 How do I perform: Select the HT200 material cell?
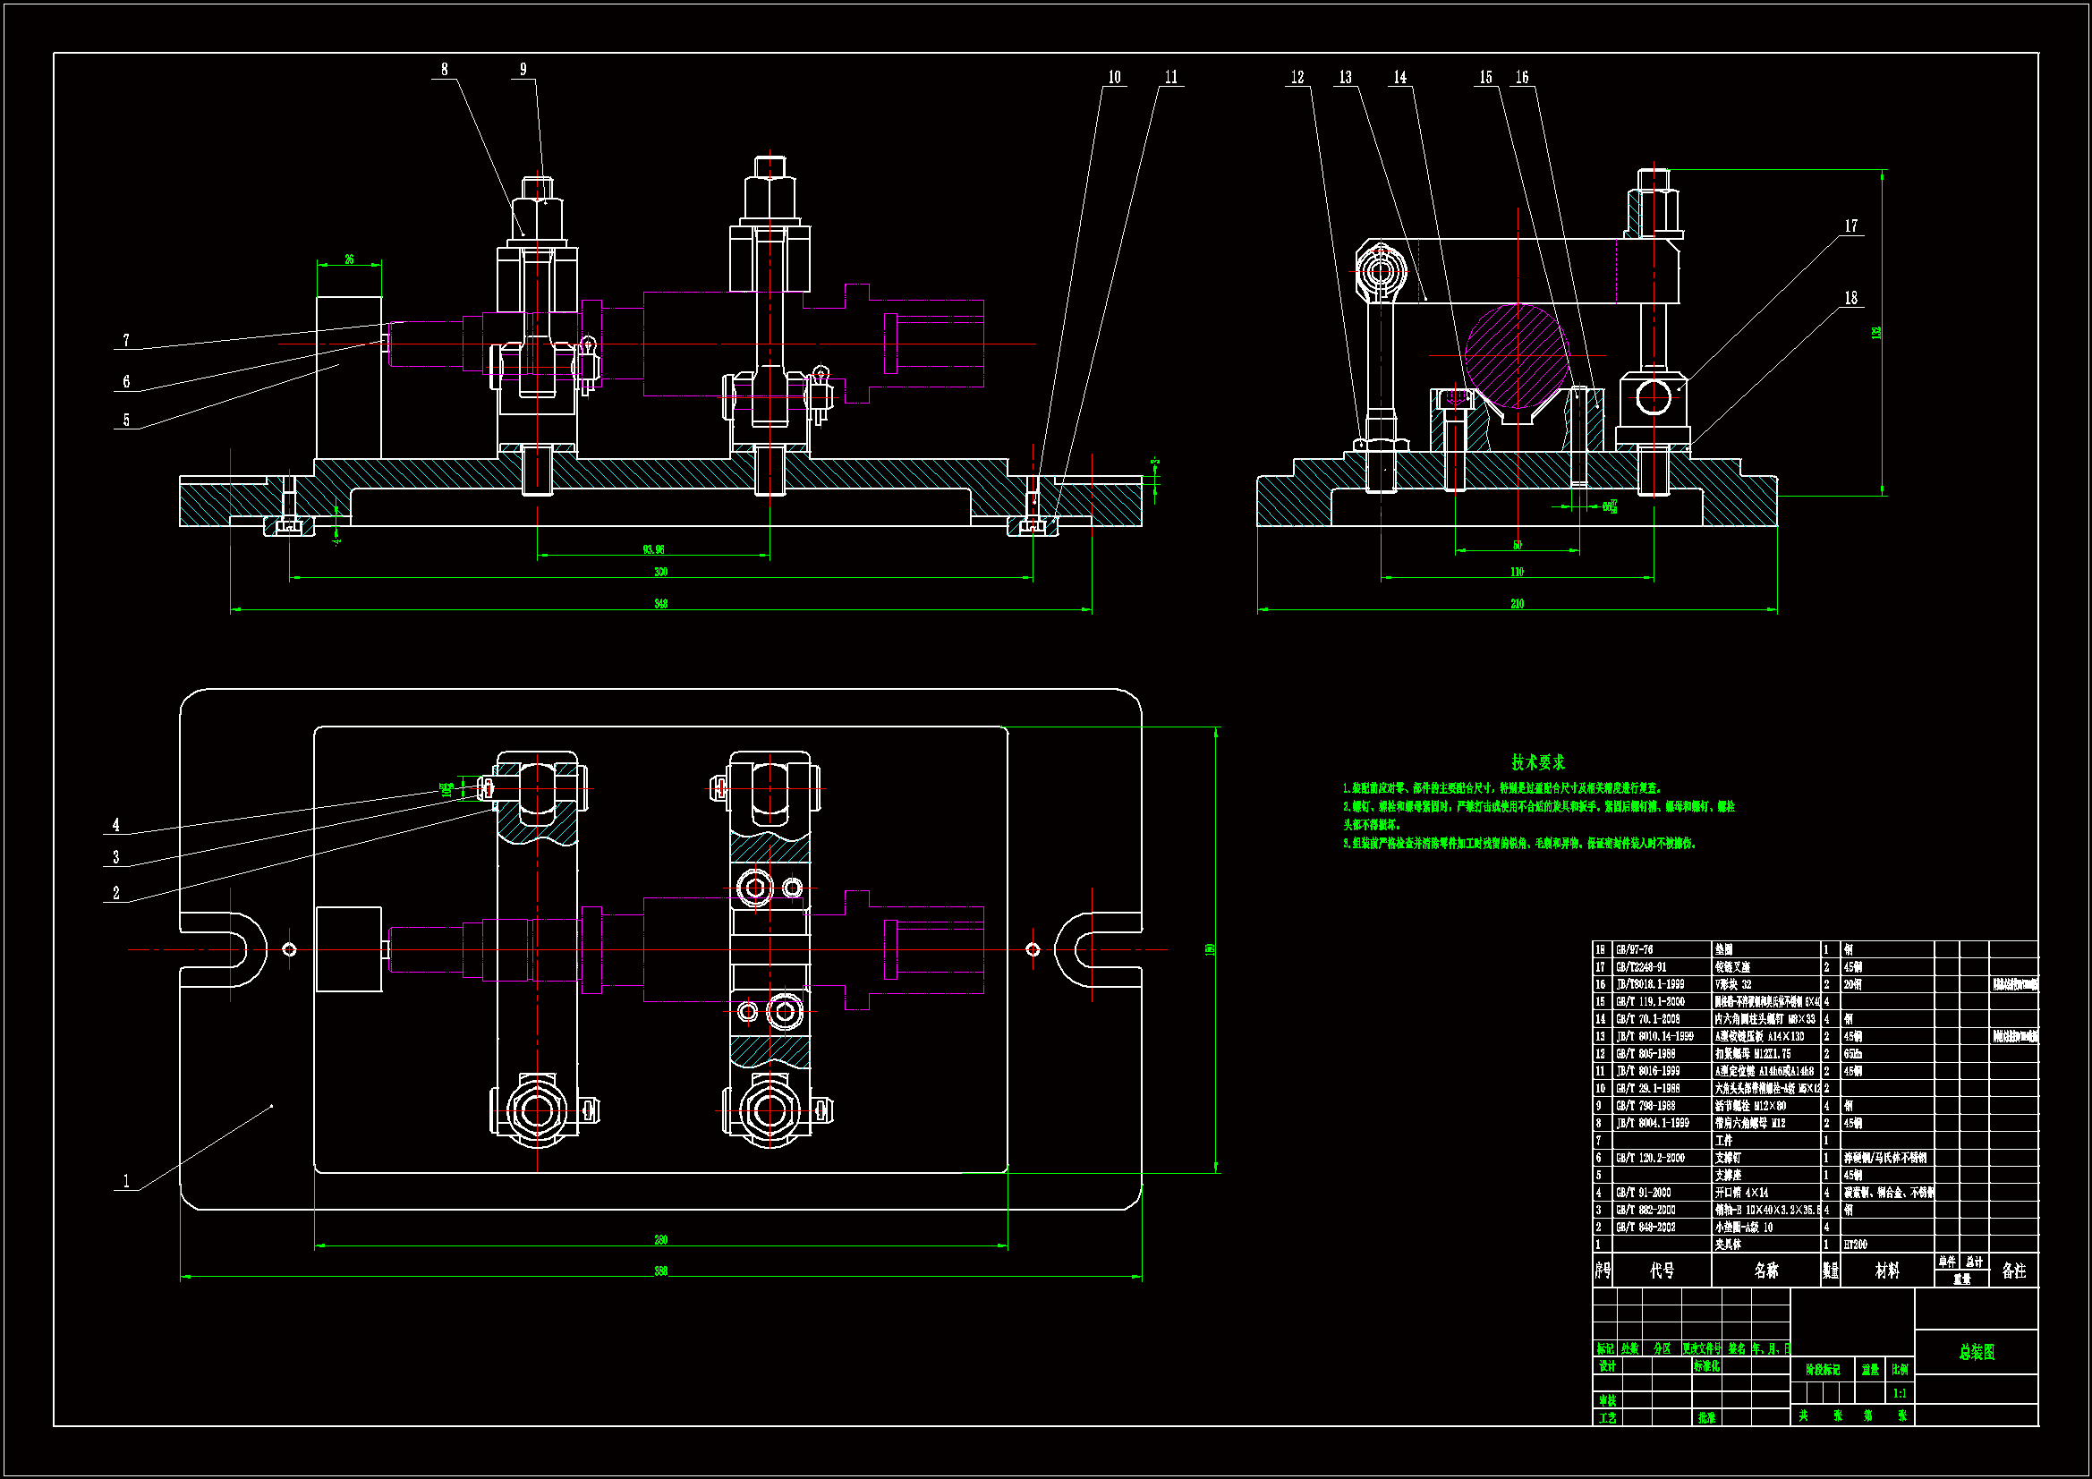pyautogui.click(x=1855, y=1245)
